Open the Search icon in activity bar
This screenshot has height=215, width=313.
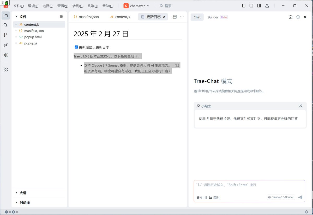[x=6, y=25]
